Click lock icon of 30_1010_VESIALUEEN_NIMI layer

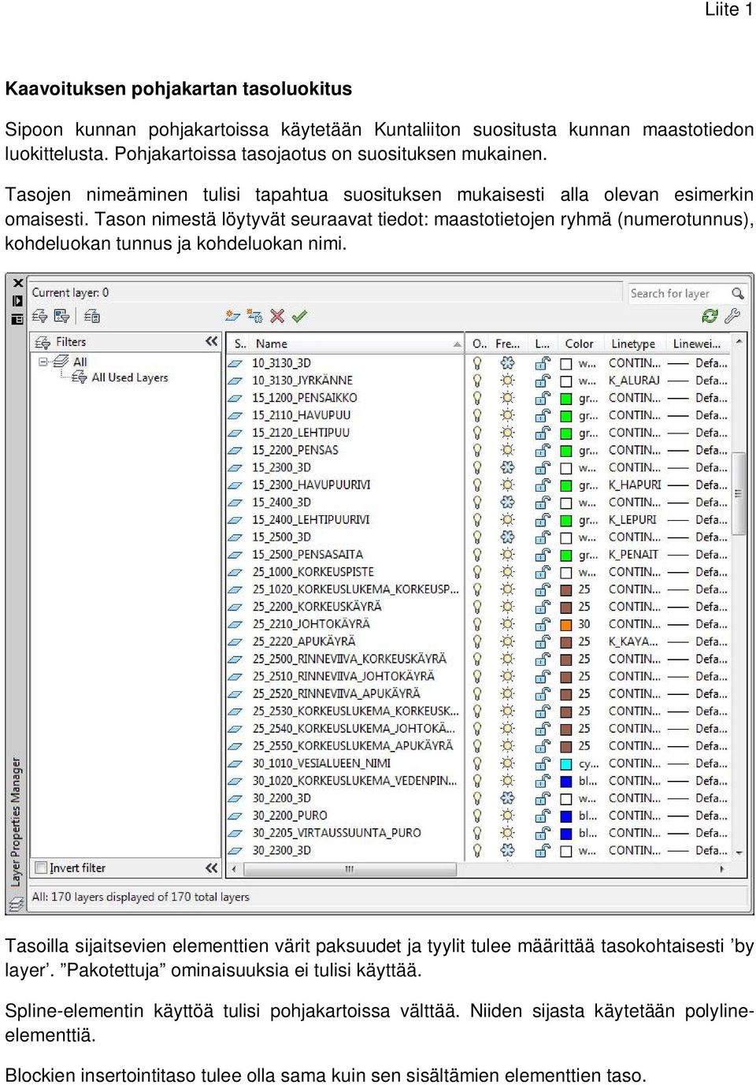(543, 764)
